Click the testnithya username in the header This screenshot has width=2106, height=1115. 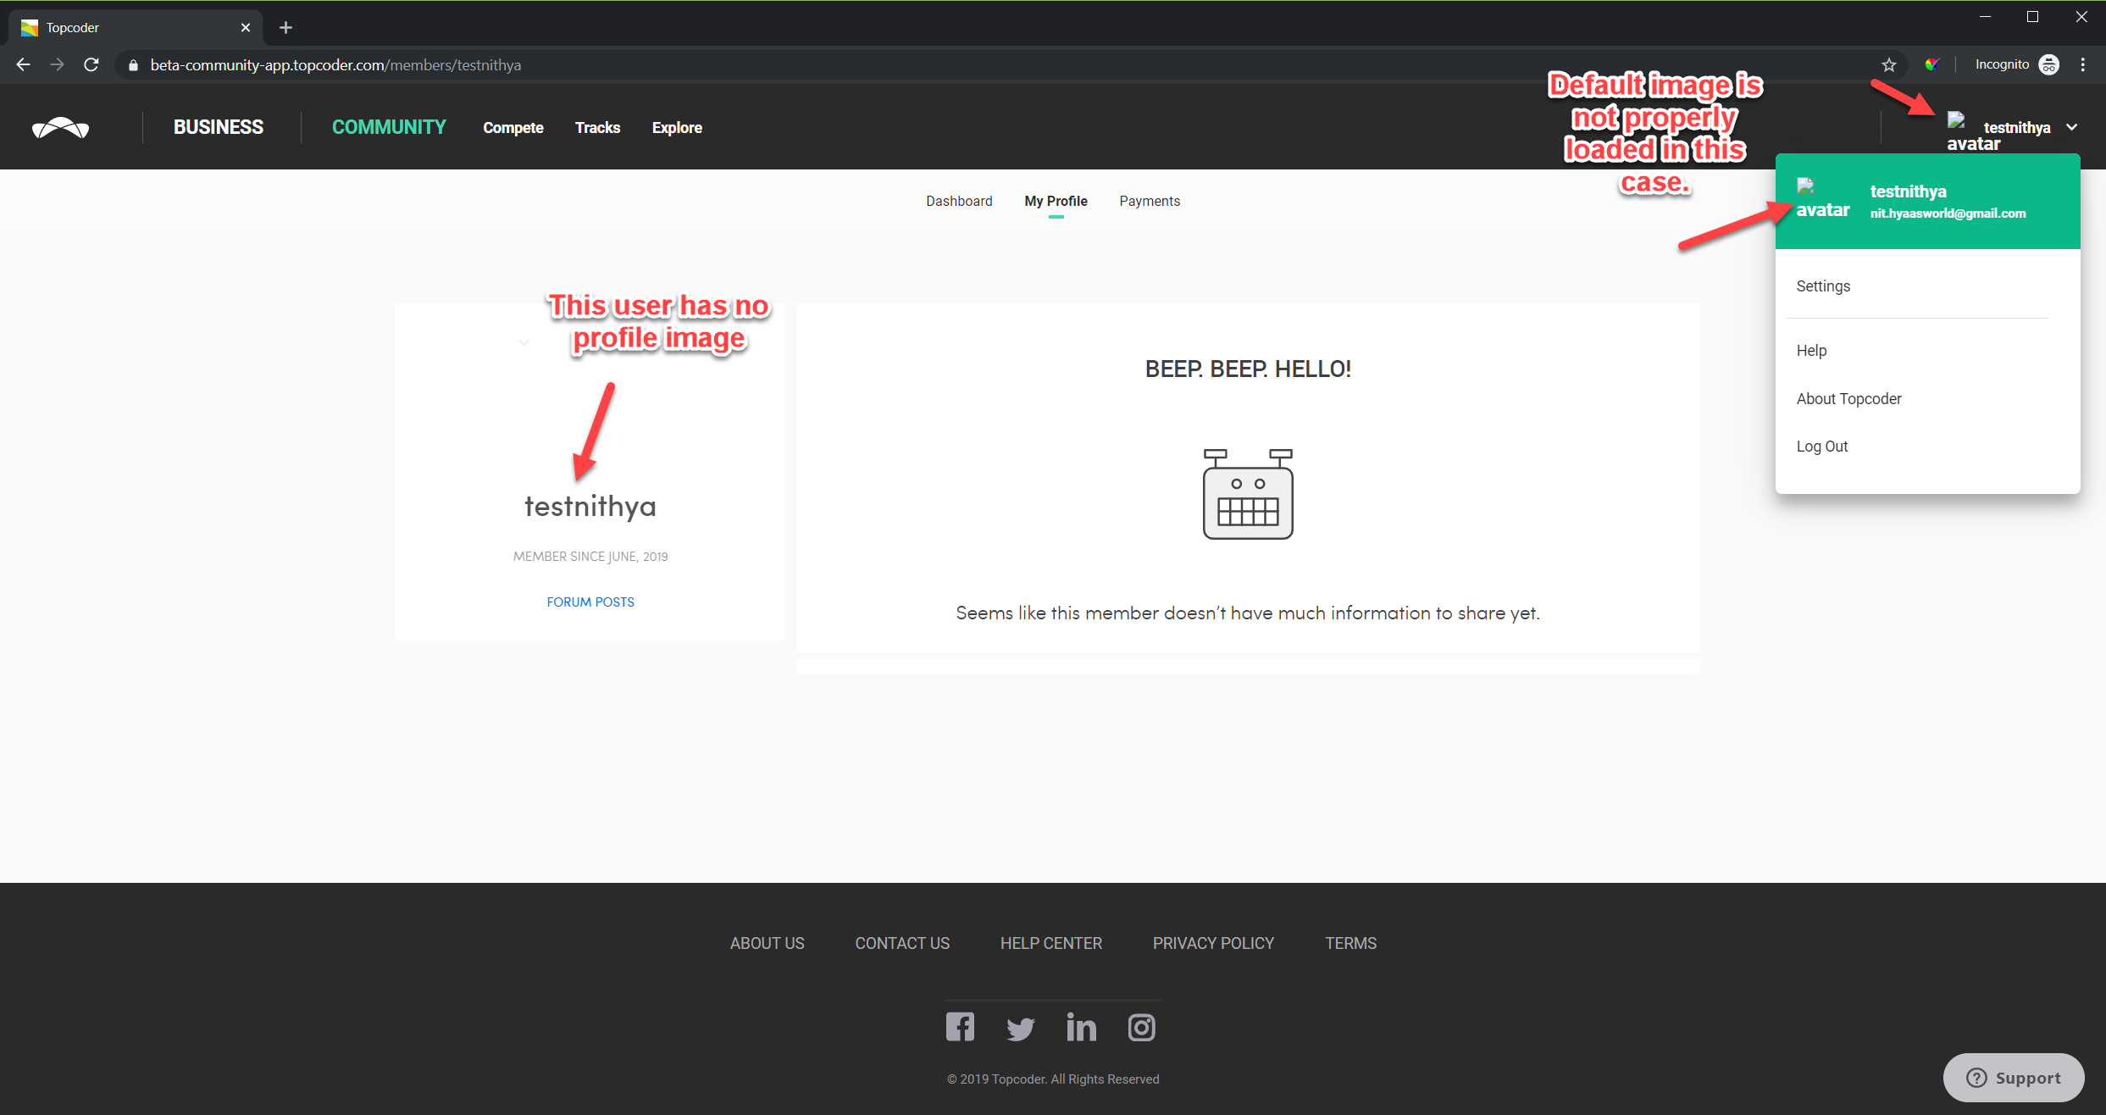click(2016, 127)
